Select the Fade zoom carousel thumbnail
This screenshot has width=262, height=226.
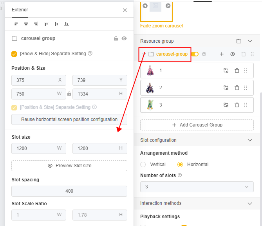point(157,11)
